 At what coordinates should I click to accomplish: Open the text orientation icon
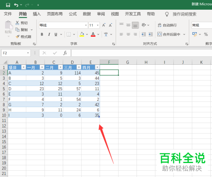144,25
